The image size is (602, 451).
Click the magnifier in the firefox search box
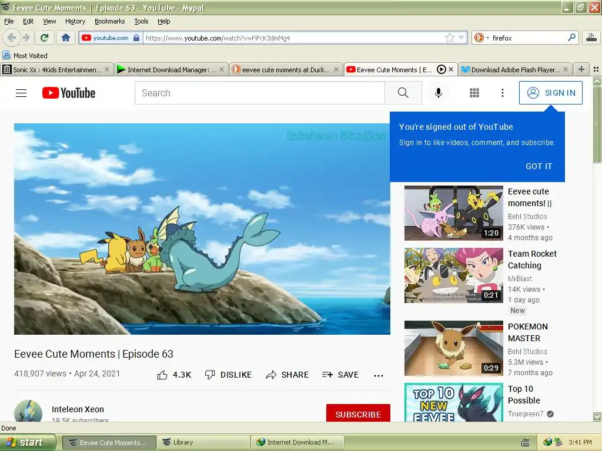(x=571, y=38)
